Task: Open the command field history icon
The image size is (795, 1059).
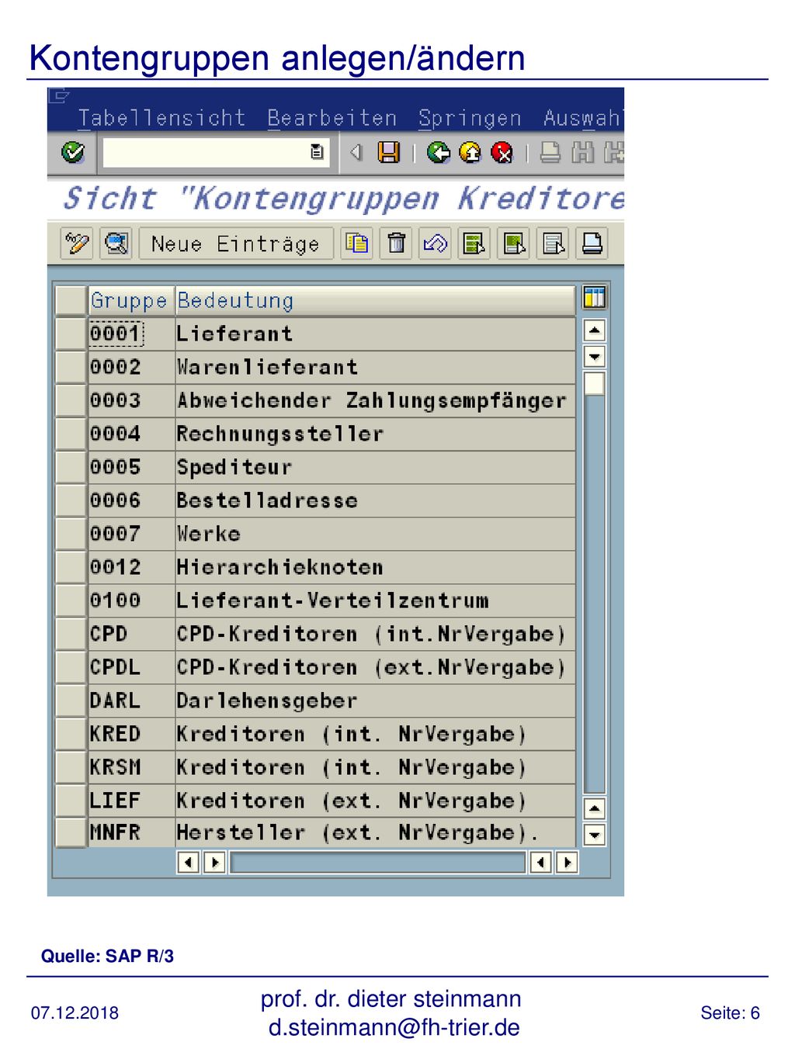Action: 317,152
